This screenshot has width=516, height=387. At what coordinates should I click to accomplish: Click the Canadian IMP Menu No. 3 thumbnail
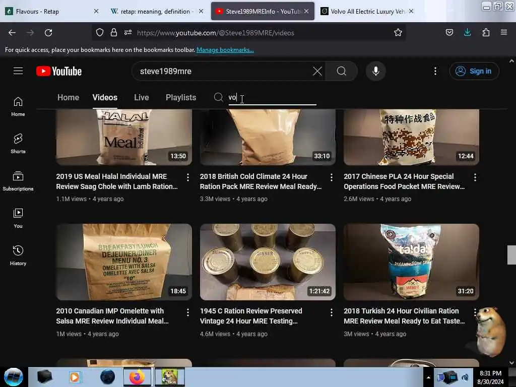(x=124, y=262)
